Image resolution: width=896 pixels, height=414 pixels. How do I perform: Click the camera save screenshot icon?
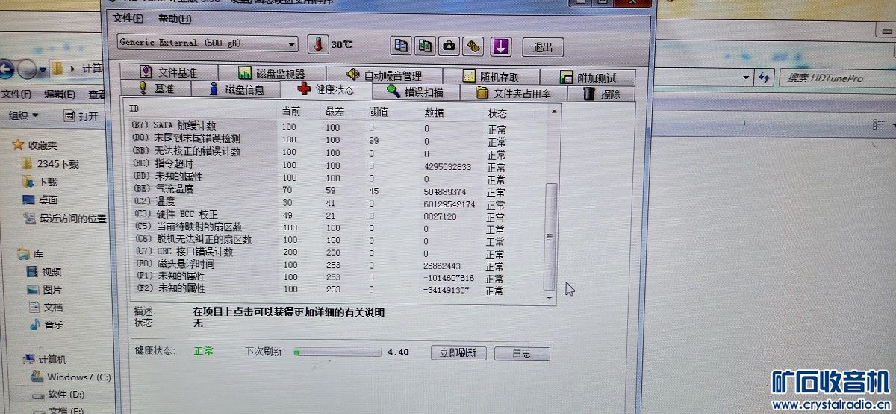pyautogui.click(x=449, y=46)
